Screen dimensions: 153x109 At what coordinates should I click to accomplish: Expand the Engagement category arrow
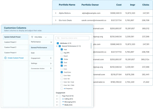(x=51, y=58)
